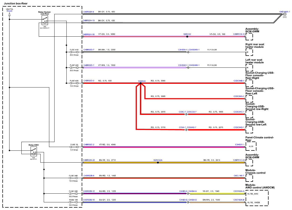Select the KL15E_AWD pin on AWDCM module
This screenshot has height=210, width=292.
click(x=253, y=194)
